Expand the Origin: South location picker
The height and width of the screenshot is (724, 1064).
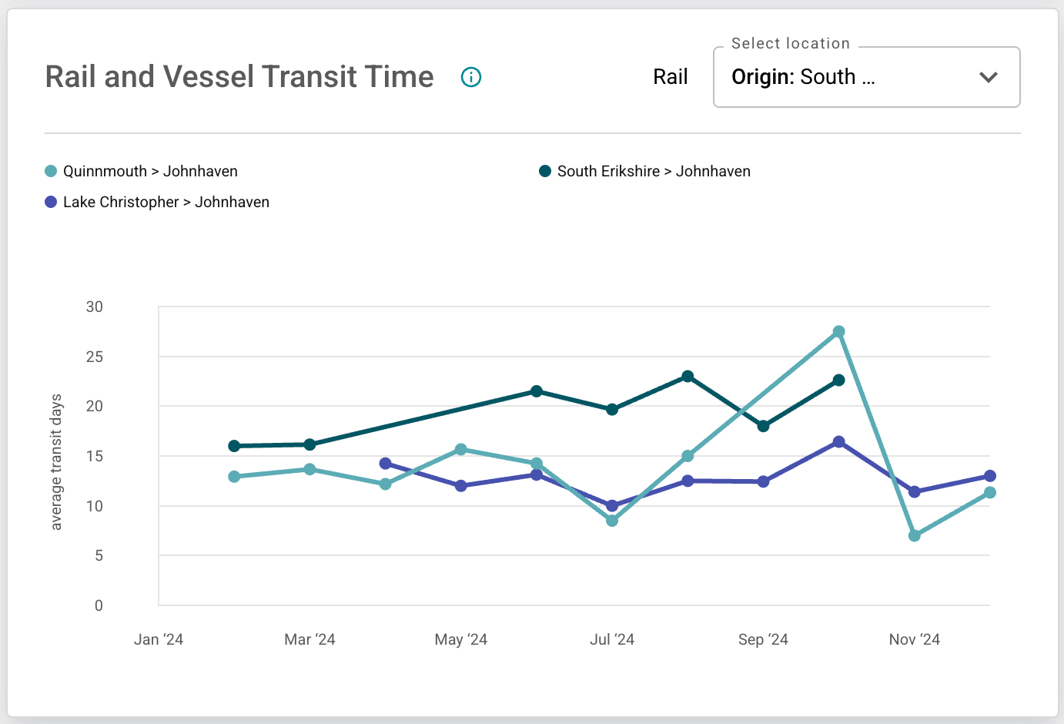866,77
